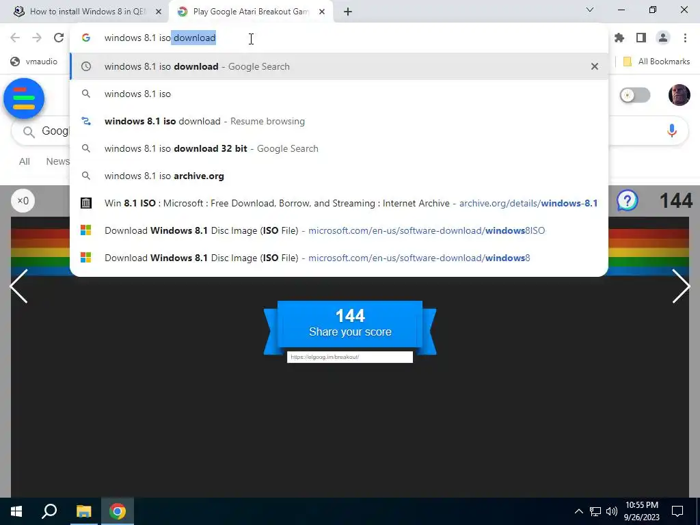Choose 'windows 8.1 iso download - Google Search' suggestion

click(x=339, y=66)
